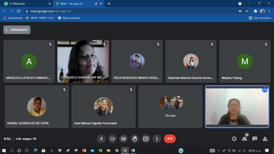The width and height of the screenshot is (274, 154).
Task: Open the Windows notification center
Action: tap(267, 151)
